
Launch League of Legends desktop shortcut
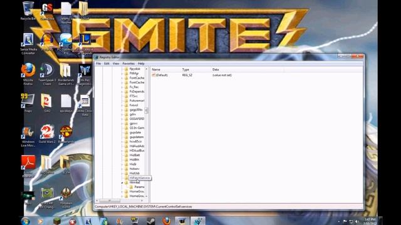click(x=85, y=44)
